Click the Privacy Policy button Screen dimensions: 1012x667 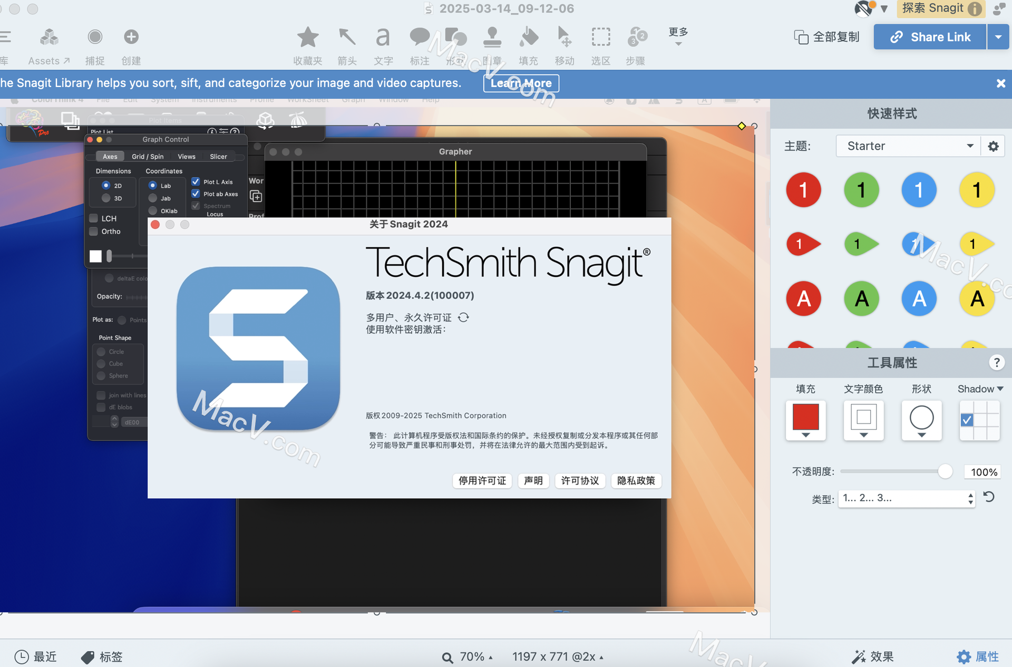point(636,481)
